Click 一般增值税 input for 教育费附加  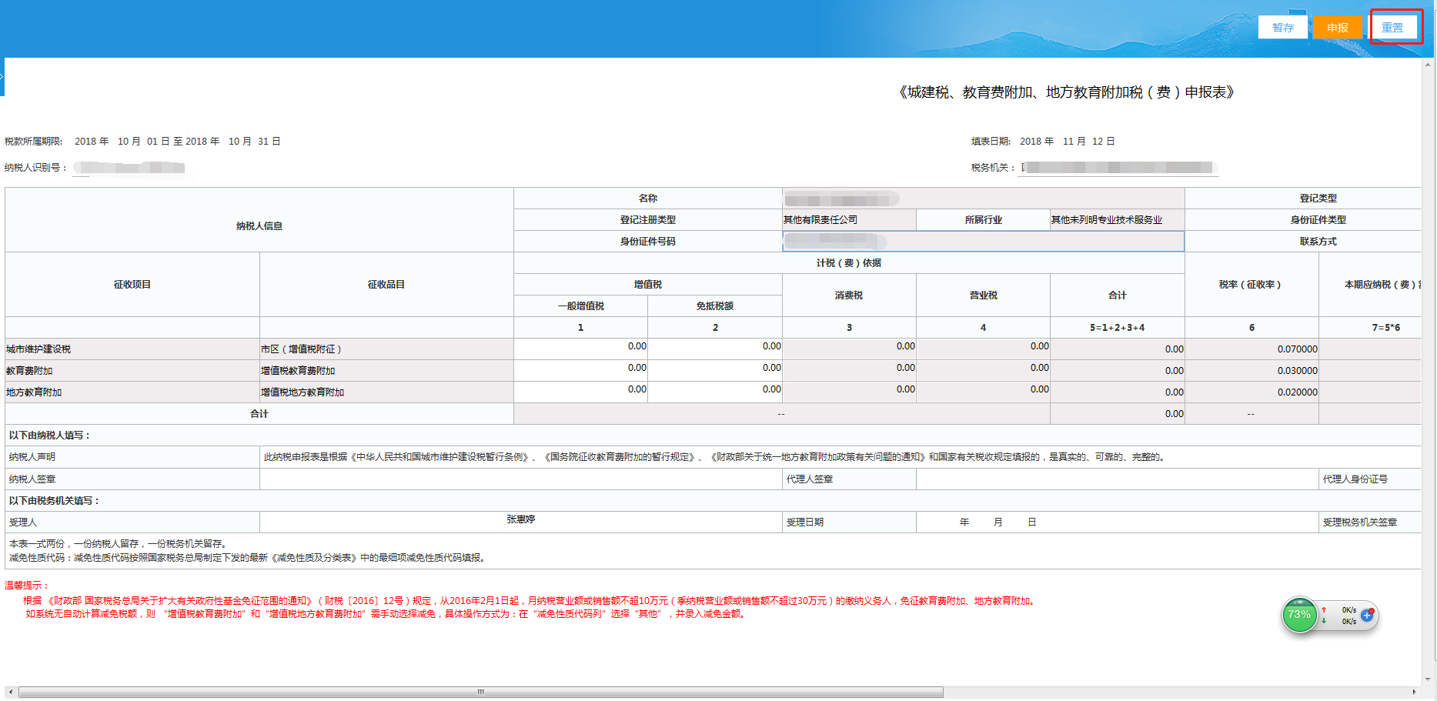pyautogui.click(x=580, y=370)
